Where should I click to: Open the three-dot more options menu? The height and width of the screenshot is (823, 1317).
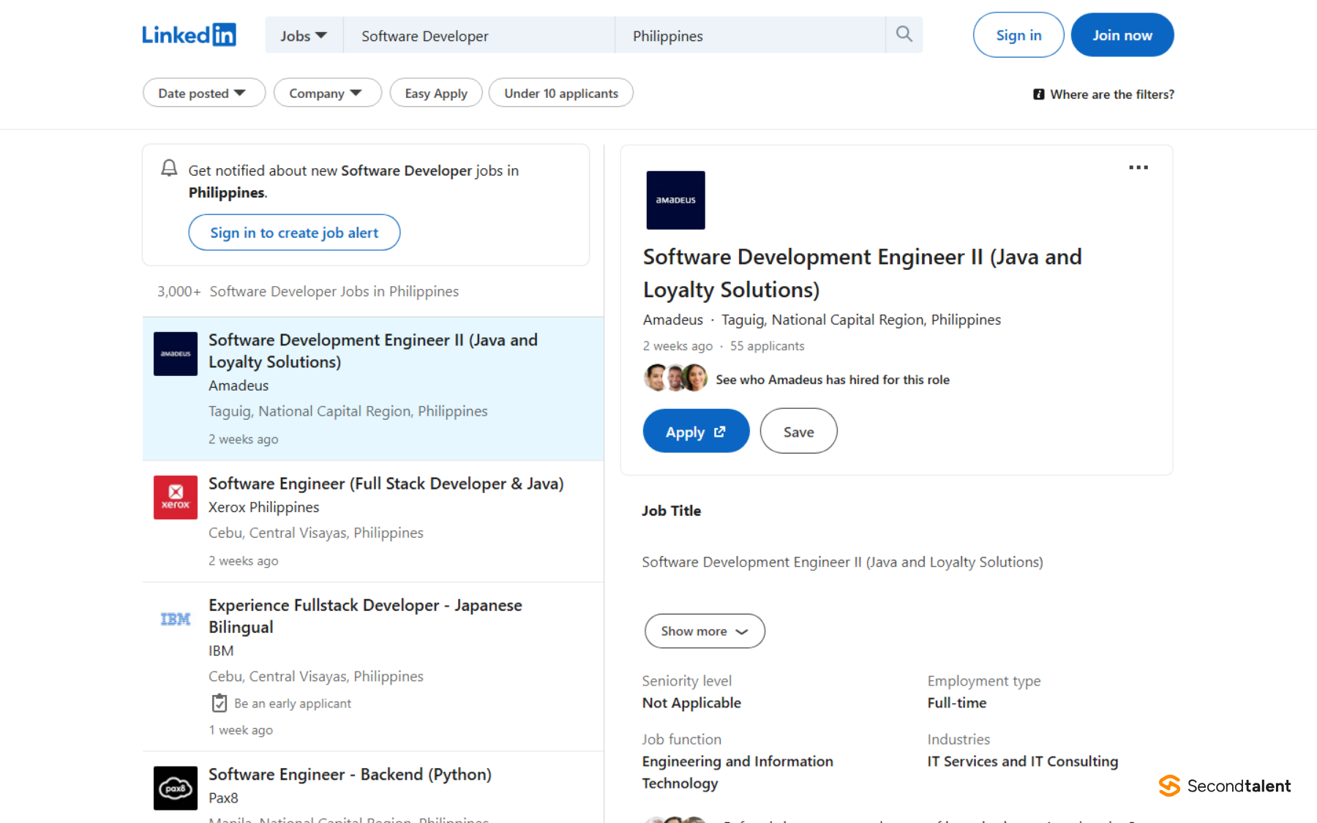click(1138, 168)
